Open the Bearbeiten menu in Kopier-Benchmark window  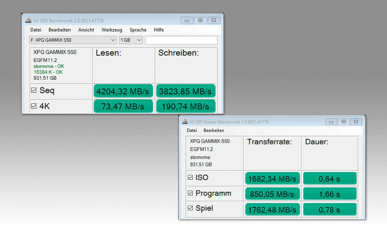[214, 130]
